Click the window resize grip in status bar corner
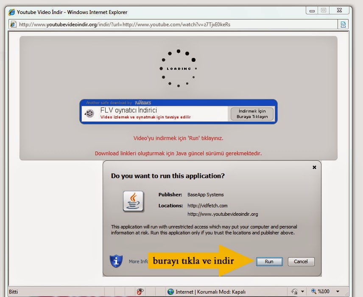 [346, 293]
